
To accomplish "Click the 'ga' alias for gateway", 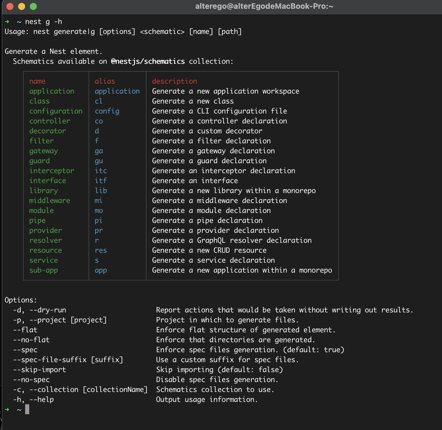I will [x=99, y=151].
